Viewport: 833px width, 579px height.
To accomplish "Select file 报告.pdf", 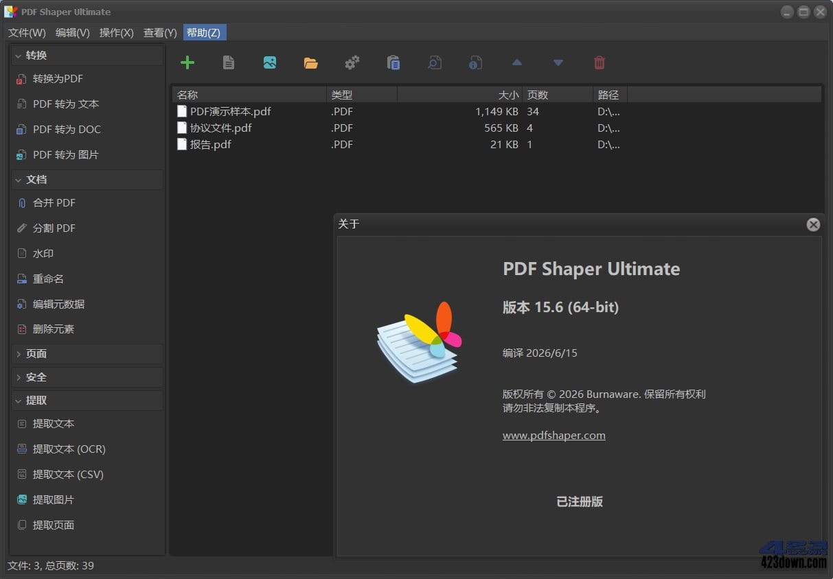I will coord(210,144).
